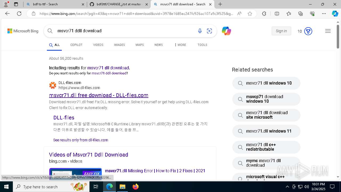Screen dimensions: 341x192
Task: Click the Microsoft Bing logo
Action: (x=23, y=31)
